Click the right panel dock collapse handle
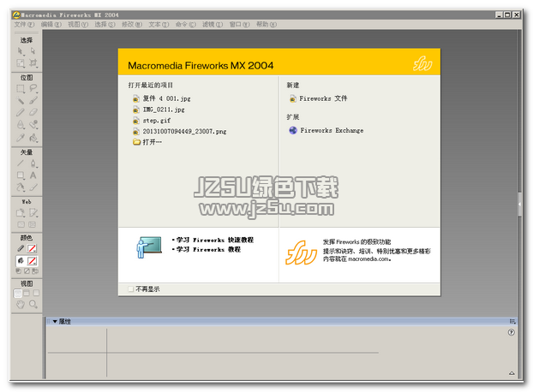This screenshot has width=533, height=392. pyautogui.click(x=519, y=205)
